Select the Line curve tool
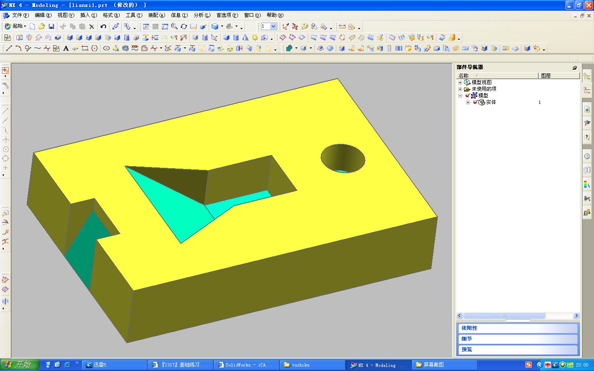The height and width of the screenshot is (371, 594). click(x=9, y=48)
